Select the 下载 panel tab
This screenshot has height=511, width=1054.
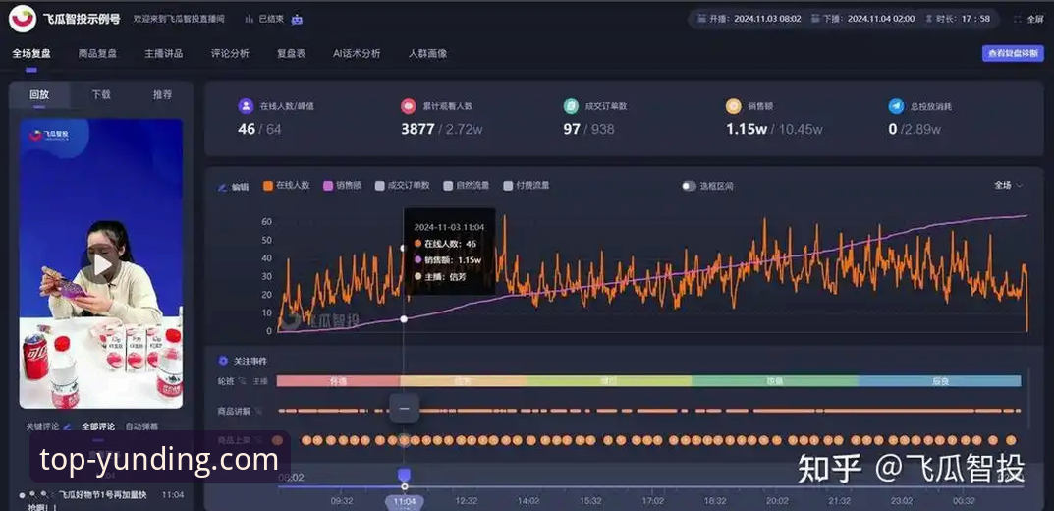(101, 94)
